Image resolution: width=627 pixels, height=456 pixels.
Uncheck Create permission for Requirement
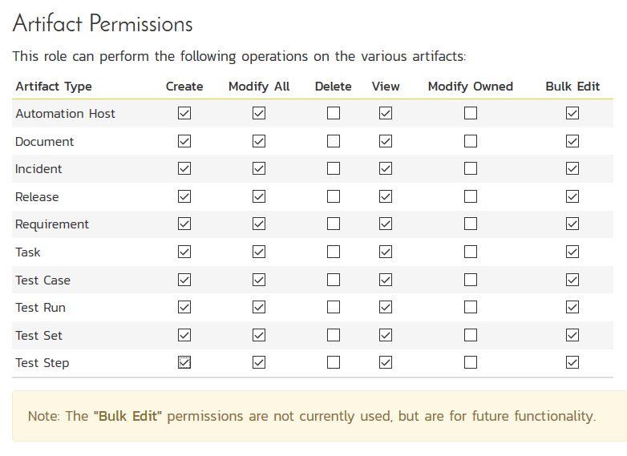pyautogui.click(x=184, y=224)
